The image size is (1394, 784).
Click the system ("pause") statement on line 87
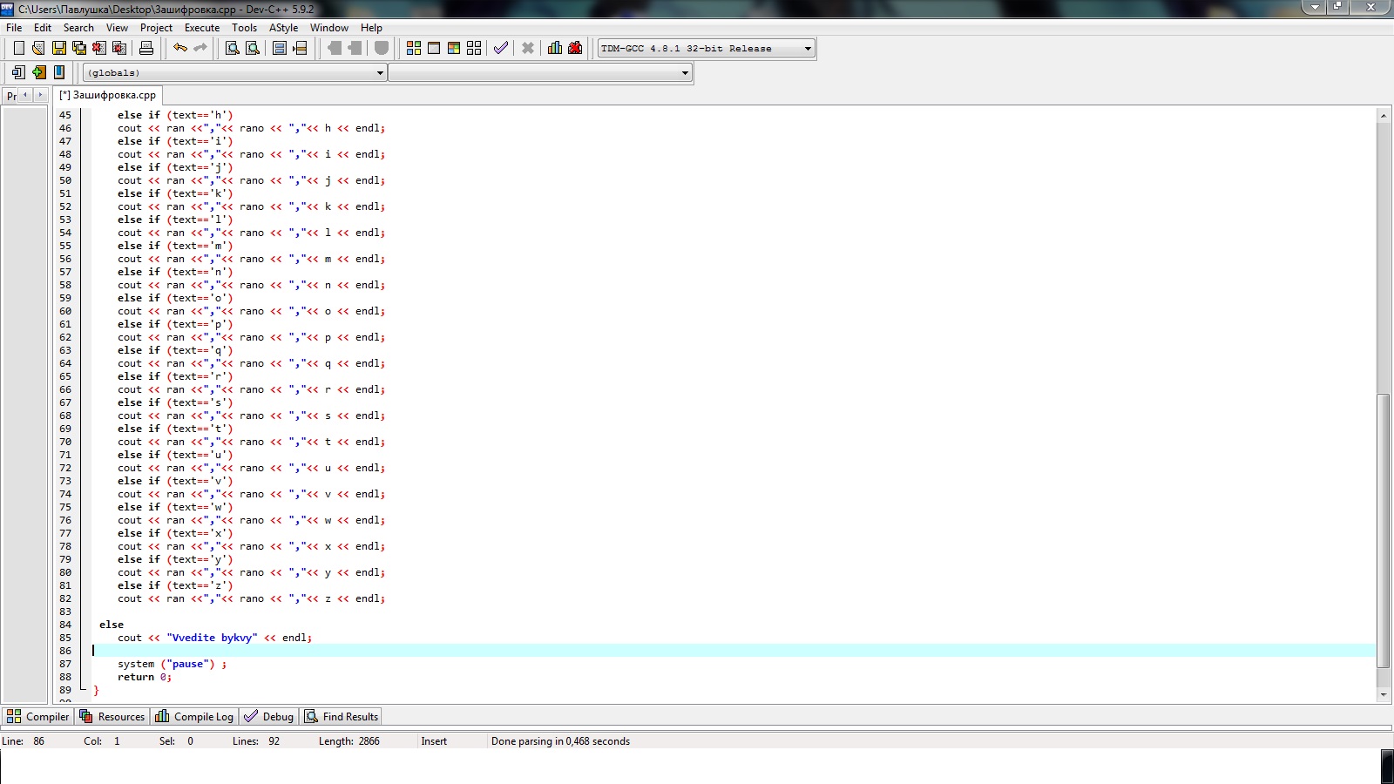[x=172, y=664]
